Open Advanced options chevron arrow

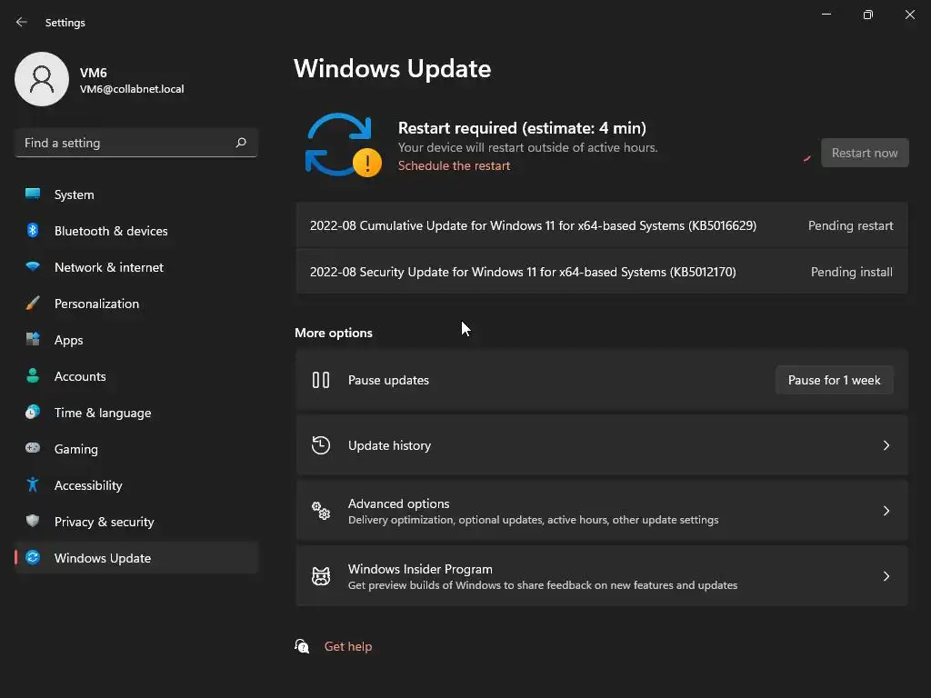[x=886, y=511]
